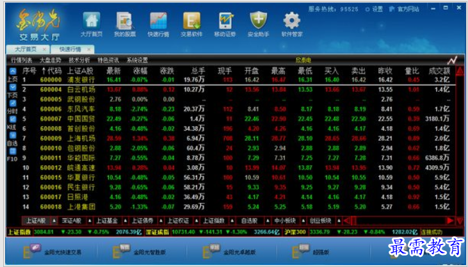Open the 行情列表 menu
The width and height of the screenshot is (468, 267).
(22, 60)
